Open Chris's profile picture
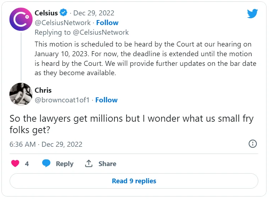This screenshot has height=199, width=269. click(x=21, y=94)
